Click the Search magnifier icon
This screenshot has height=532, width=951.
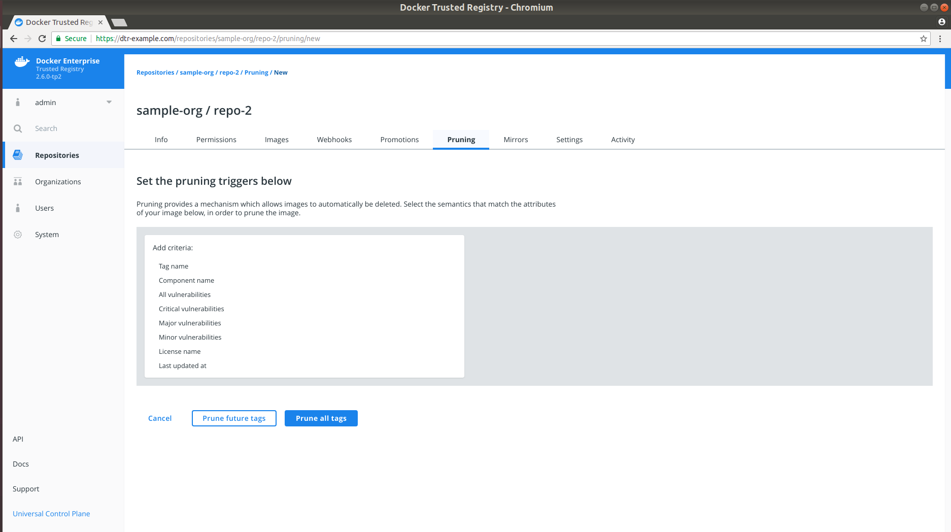click(x=18, y=128)
